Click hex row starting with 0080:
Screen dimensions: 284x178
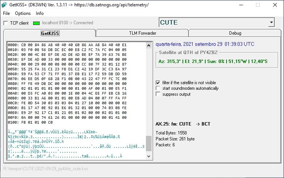(x=67, y=84)
